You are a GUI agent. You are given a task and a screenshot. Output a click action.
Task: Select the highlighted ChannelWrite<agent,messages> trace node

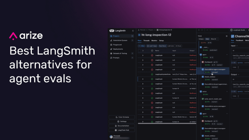pyautogui.click(x=213, y=71)
